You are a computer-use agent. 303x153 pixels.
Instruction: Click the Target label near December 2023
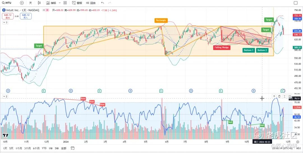(39, 46)
